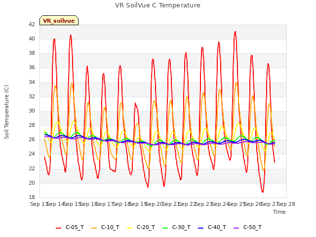Click the 36 y-axis tick label

pos(32,68)
